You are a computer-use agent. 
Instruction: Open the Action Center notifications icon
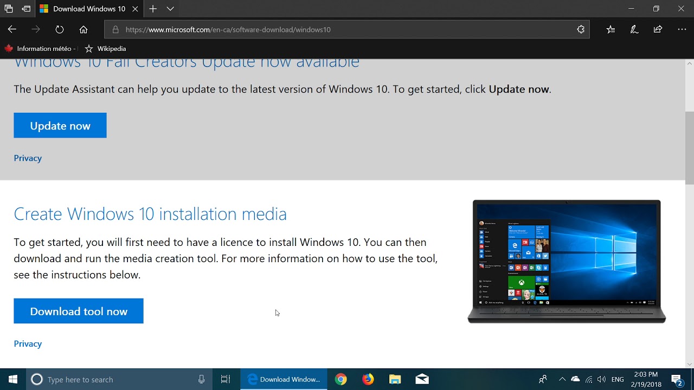pos(677,379)
